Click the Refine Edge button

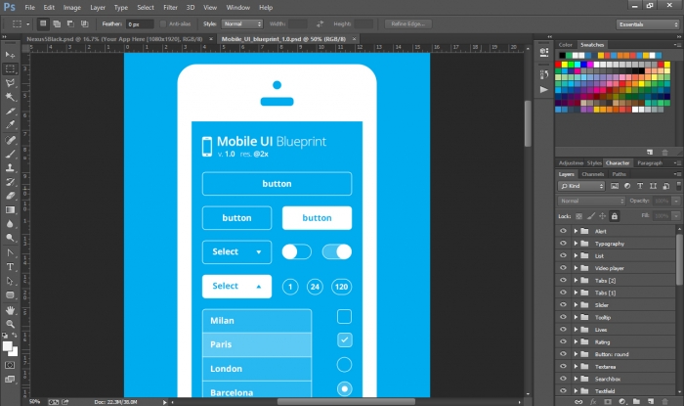click(x=407, y=24)
